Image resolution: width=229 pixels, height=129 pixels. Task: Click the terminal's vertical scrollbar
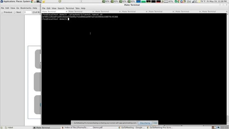click(228, 69)
